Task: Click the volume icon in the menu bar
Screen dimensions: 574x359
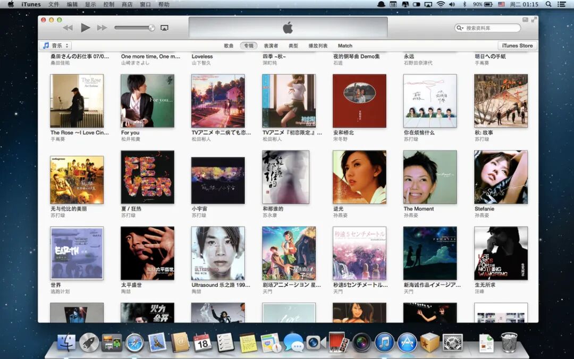Action: (x=452, y=4)
